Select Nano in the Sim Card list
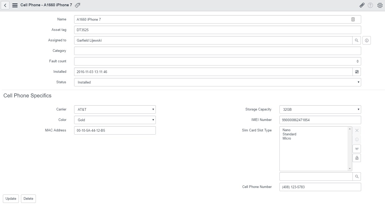 point(287,130)
